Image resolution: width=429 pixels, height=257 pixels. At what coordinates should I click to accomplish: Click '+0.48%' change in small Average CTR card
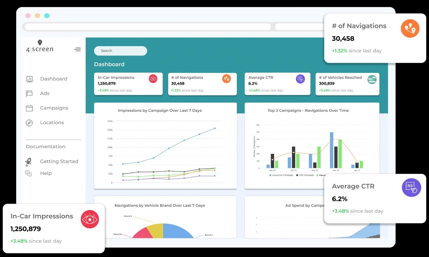click(x=254, y=90)
